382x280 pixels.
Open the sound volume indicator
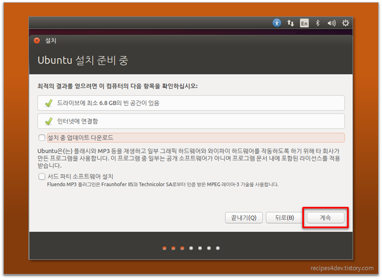click(332, 23)
